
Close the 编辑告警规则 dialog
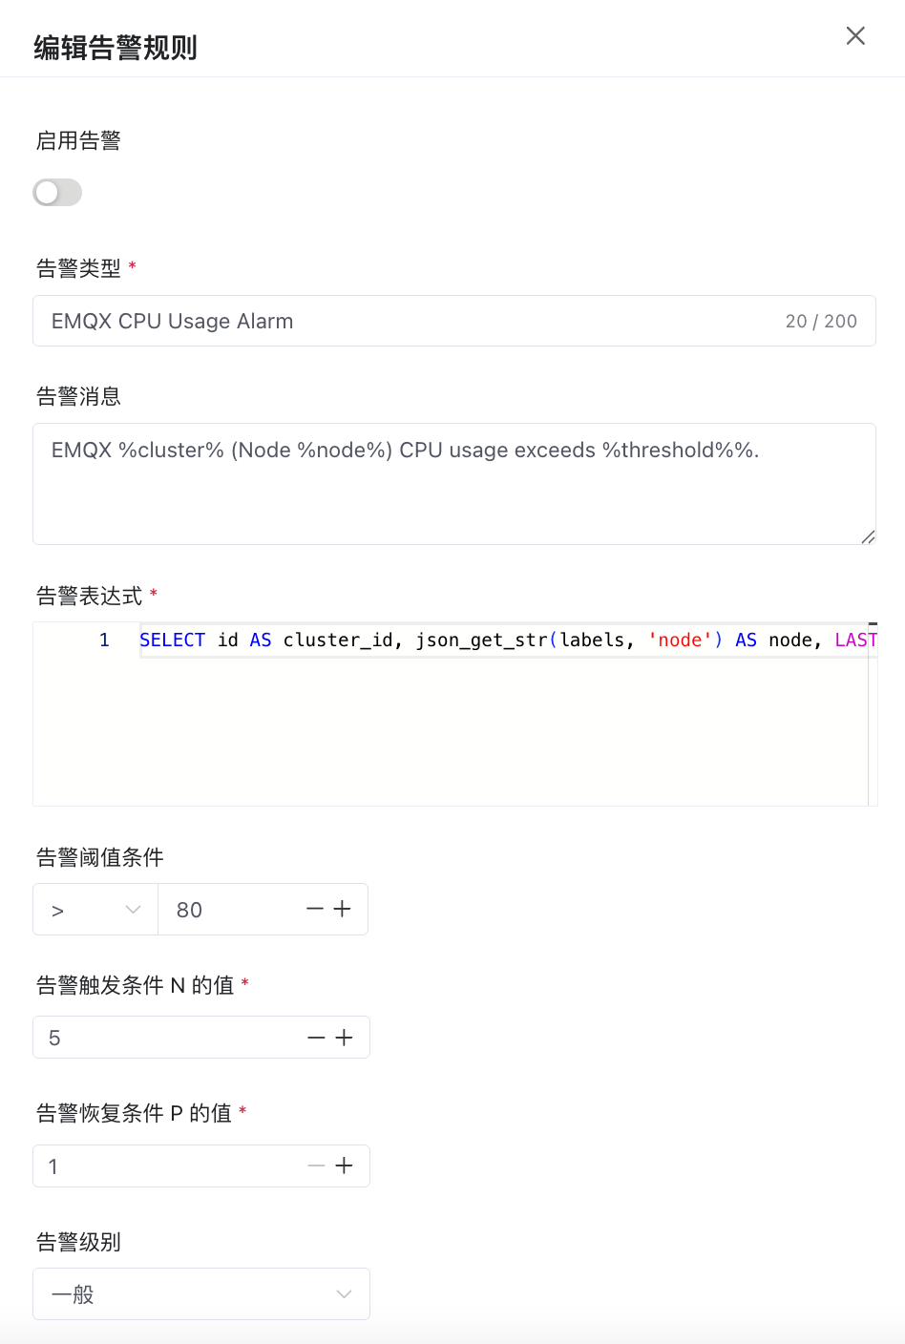click(x=854, y=35)
